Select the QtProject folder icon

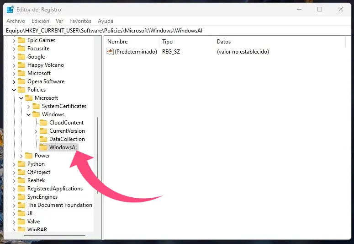21,172
